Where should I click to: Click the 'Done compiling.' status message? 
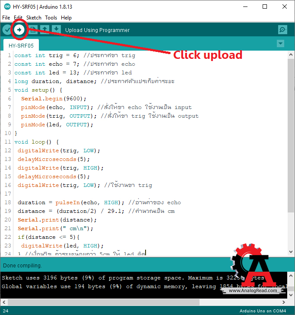pyautogui.click(x=22, y=266)
